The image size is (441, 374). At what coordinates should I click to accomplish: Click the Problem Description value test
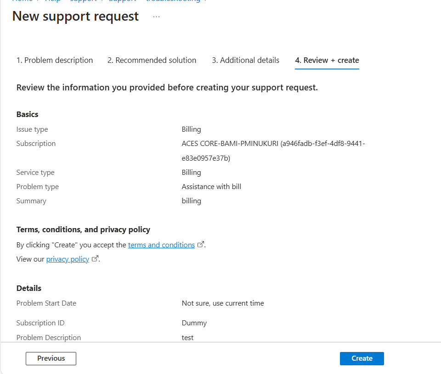point(187,337)
